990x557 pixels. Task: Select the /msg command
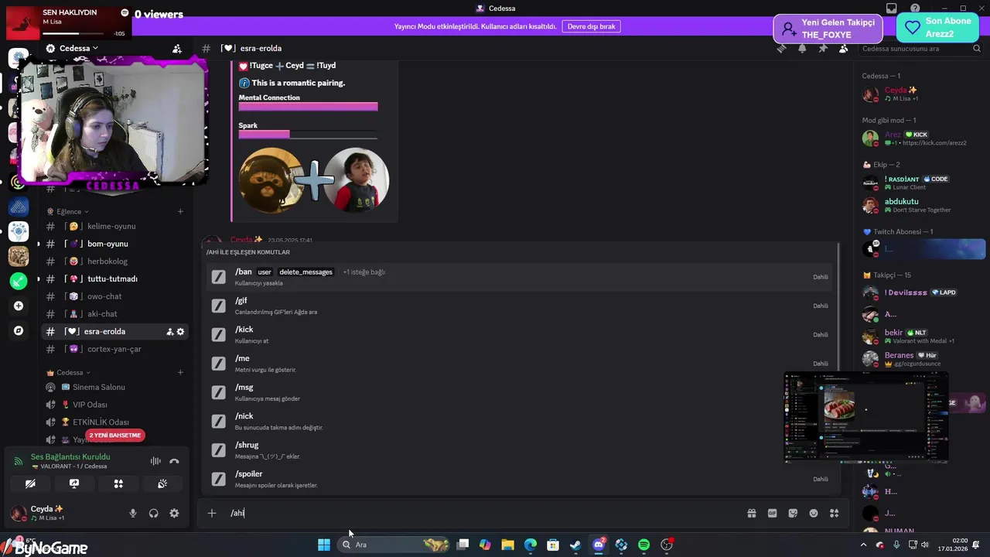pos(521,392)
